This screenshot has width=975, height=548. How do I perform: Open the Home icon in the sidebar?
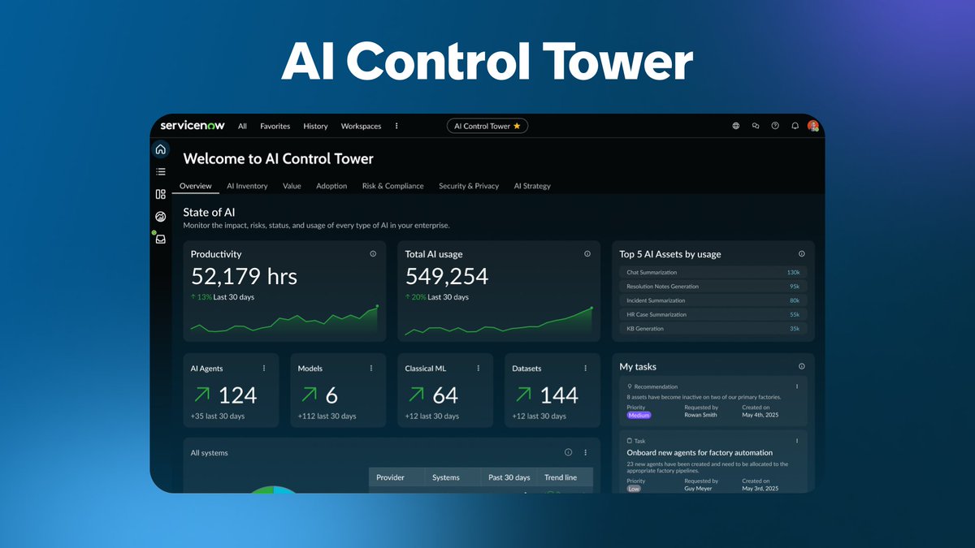coord(161,149)
